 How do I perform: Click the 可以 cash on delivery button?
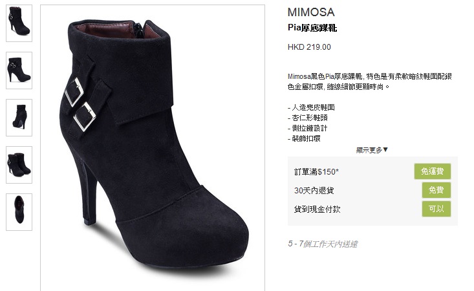[436, 209]
